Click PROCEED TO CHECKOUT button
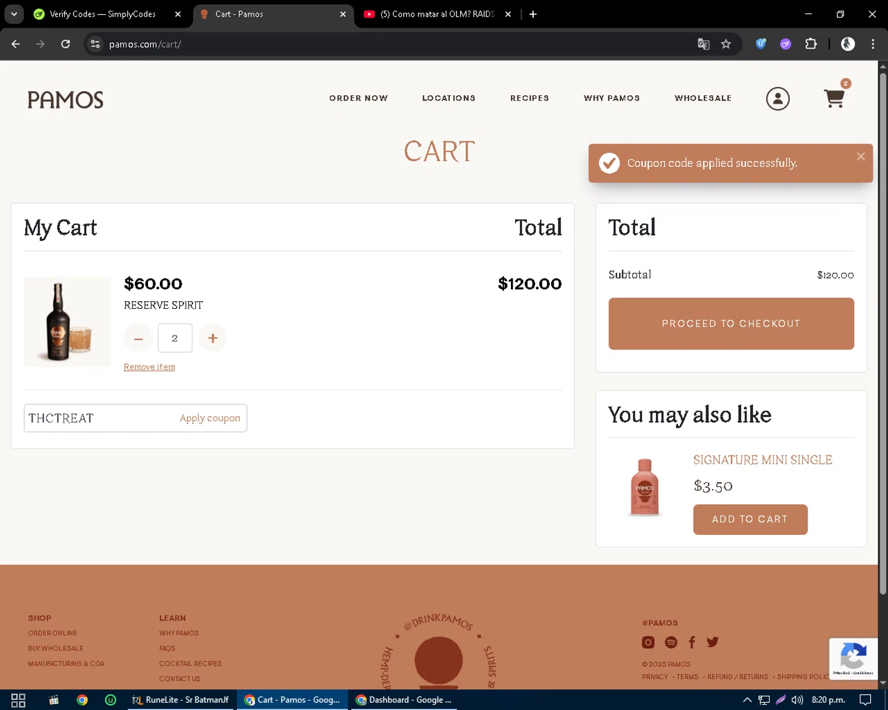 [x=731, y=324]
